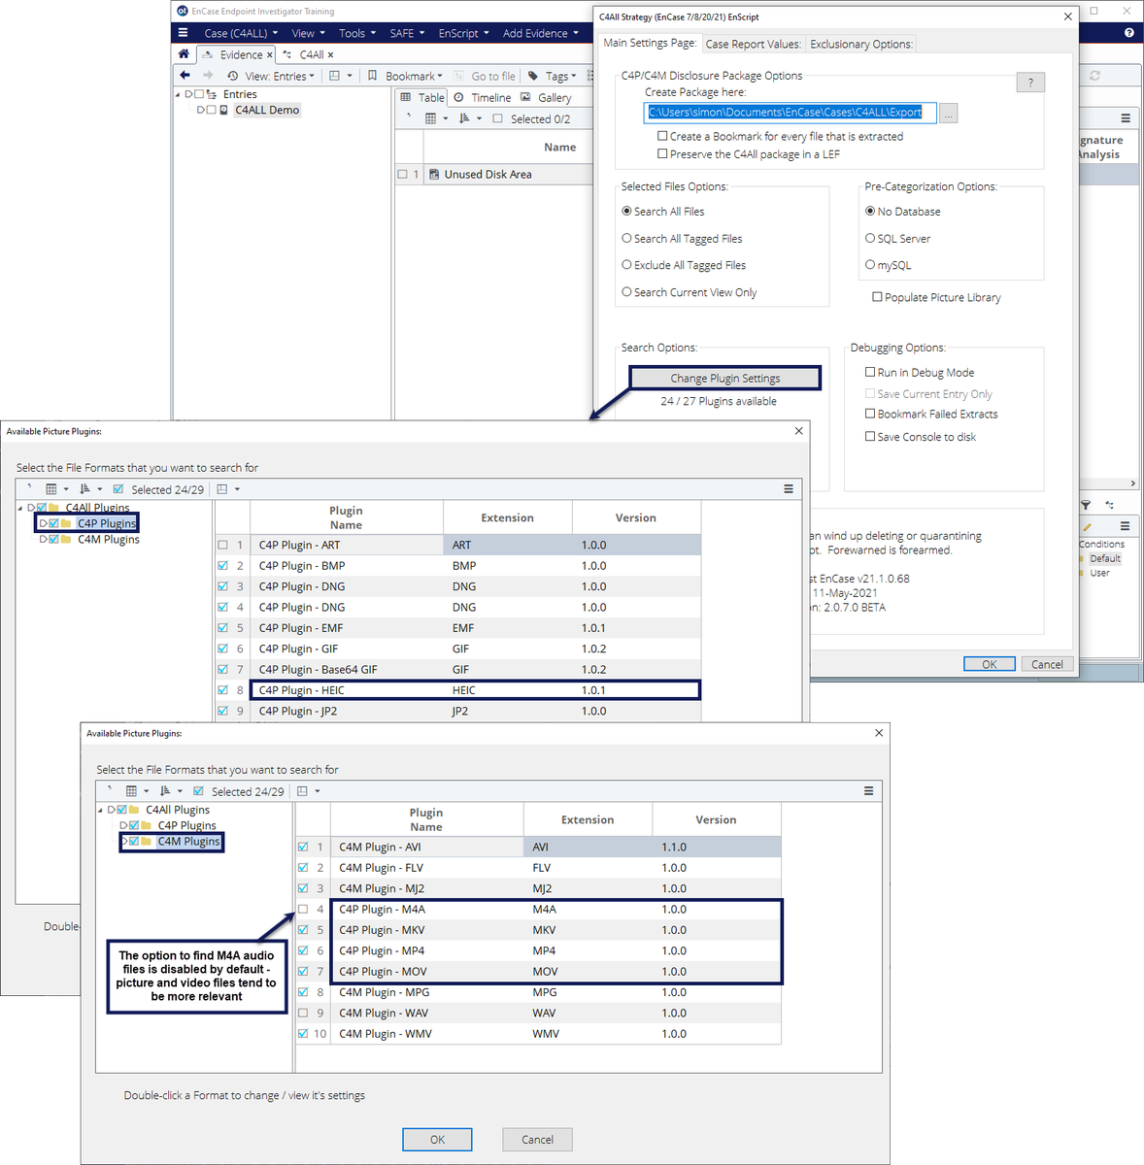
Task: Tick the C4P Plugin - ART row checkbox
Action: tap(223, 546)
